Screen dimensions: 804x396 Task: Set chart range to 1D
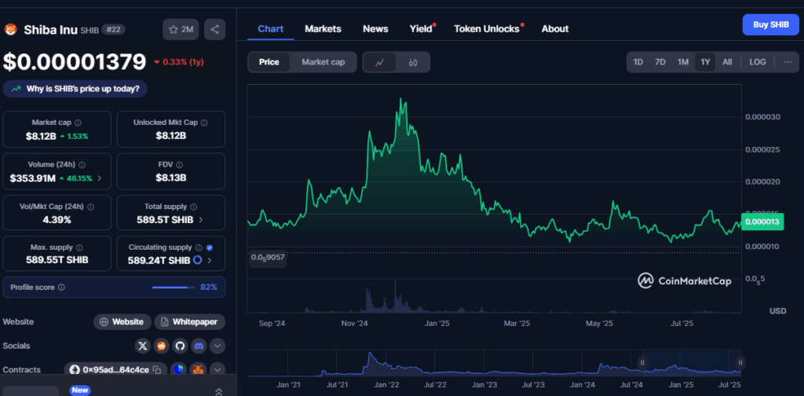[x=638, y=62]
